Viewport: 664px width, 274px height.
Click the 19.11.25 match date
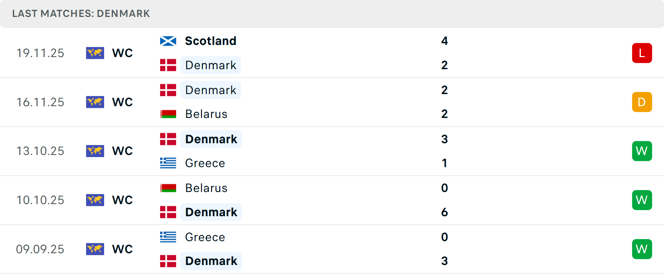40,53
